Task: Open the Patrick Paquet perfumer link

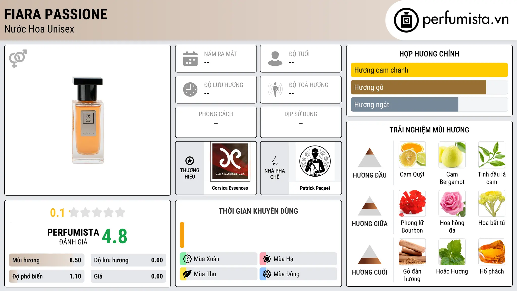Action: [315, 188]
